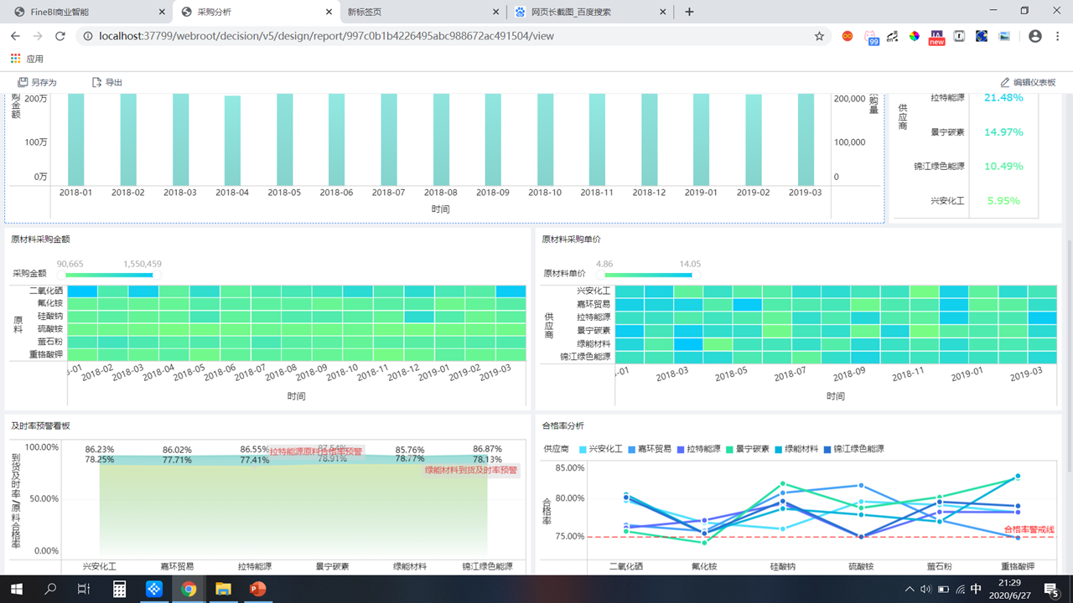Click the 另存为 (Save As) button

click(x=37, y=82)
